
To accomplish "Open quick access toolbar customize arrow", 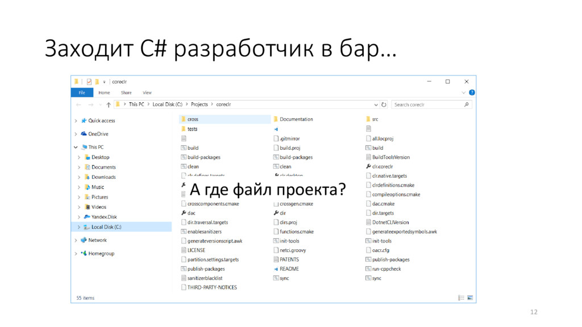I will (105, 82).
